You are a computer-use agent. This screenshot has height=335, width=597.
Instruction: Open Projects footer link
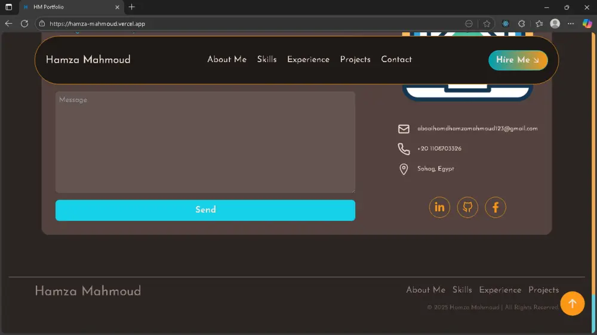tap(544, 290)
